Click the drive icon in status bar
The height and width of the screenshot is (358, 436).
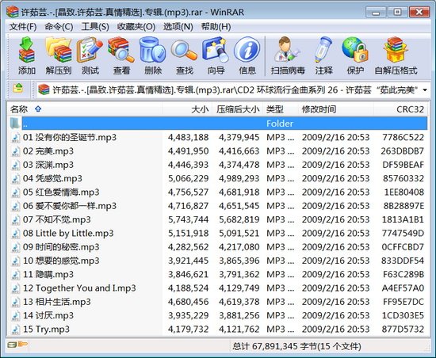click(12, 345)
